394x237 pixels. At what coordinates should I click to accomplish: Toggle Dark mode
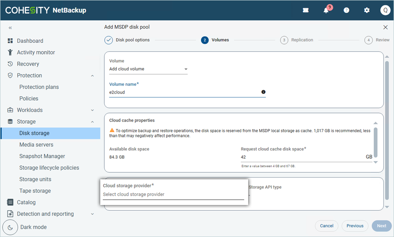click(x=11, y=227)
